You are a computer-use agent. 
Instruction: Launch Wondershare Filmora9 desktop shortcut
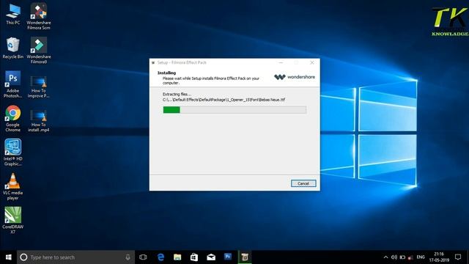point(39,51)
